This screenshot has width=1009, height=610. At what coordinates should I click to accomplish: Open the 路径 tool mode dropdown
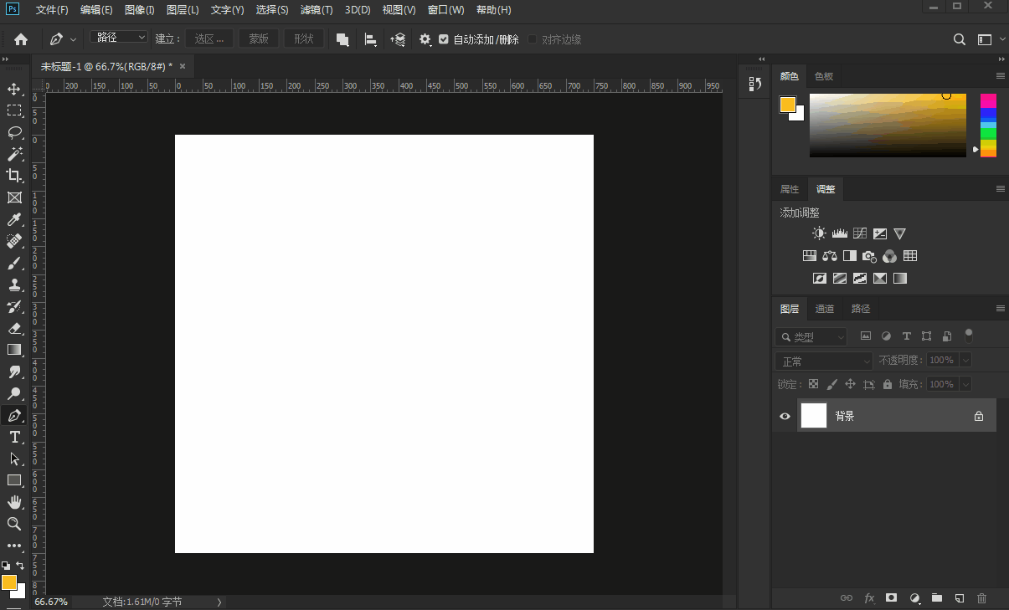click(119, 38)
